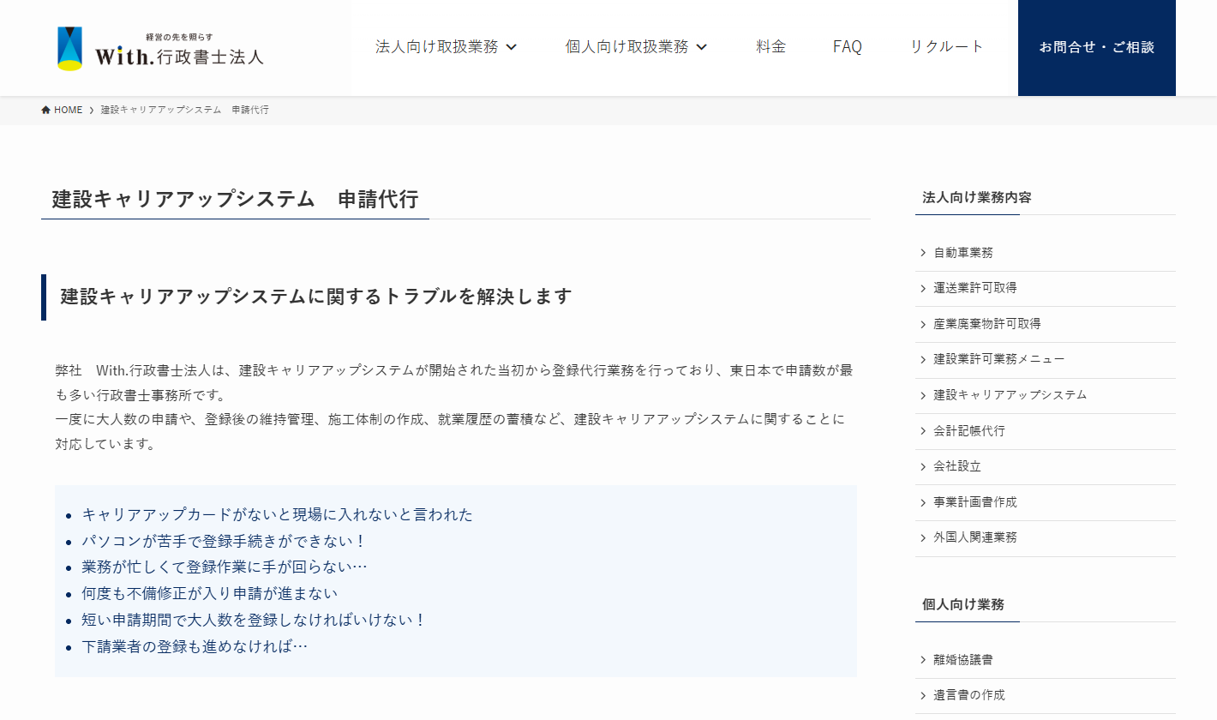Click the chevron icon next to 会計記帳代行
This screenshot has height=720, width=1217.
[x=923, y=430]
